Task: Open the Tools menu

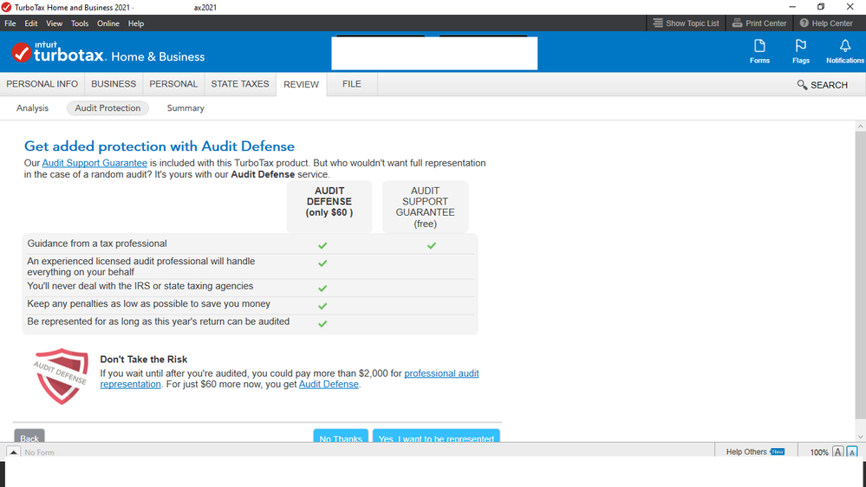Action: click(80, 23)
